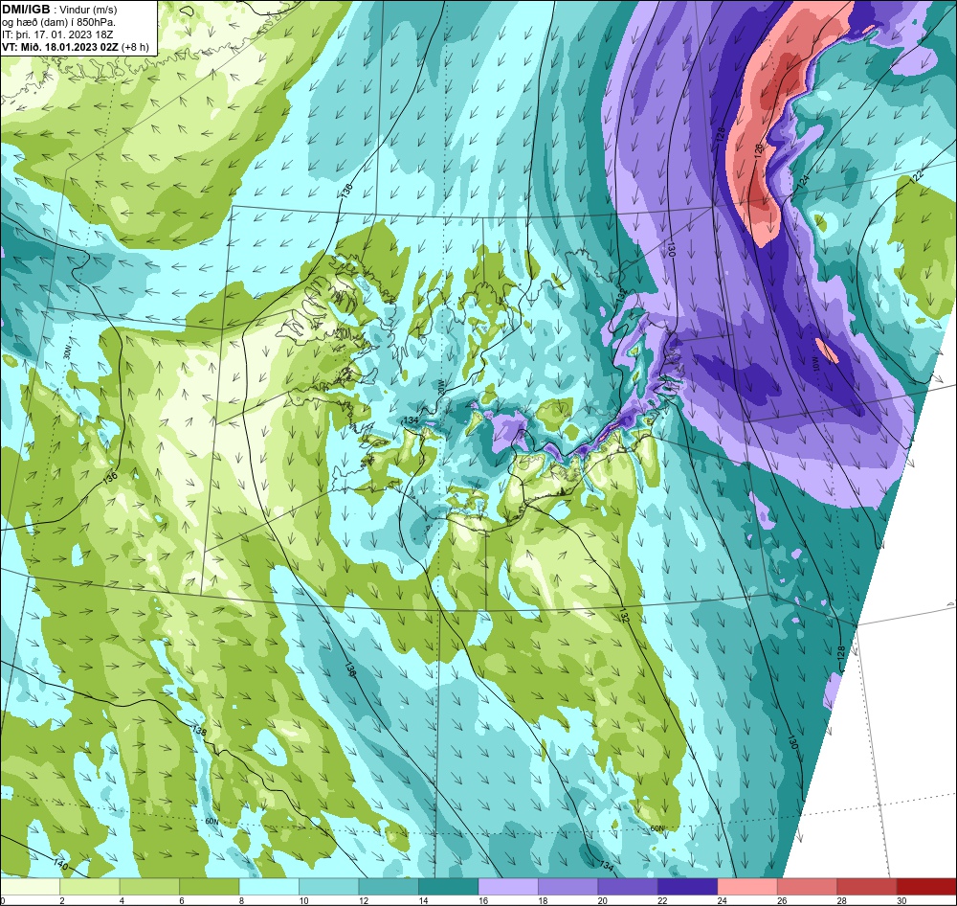Click the 2–4 m/s light green legend swatch
This screenshot has height=906, width=957.
pos(90,887)
